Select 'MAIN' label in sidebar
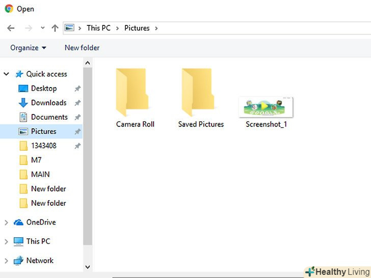Screen dimensions: 371x278 pos(40,175)
